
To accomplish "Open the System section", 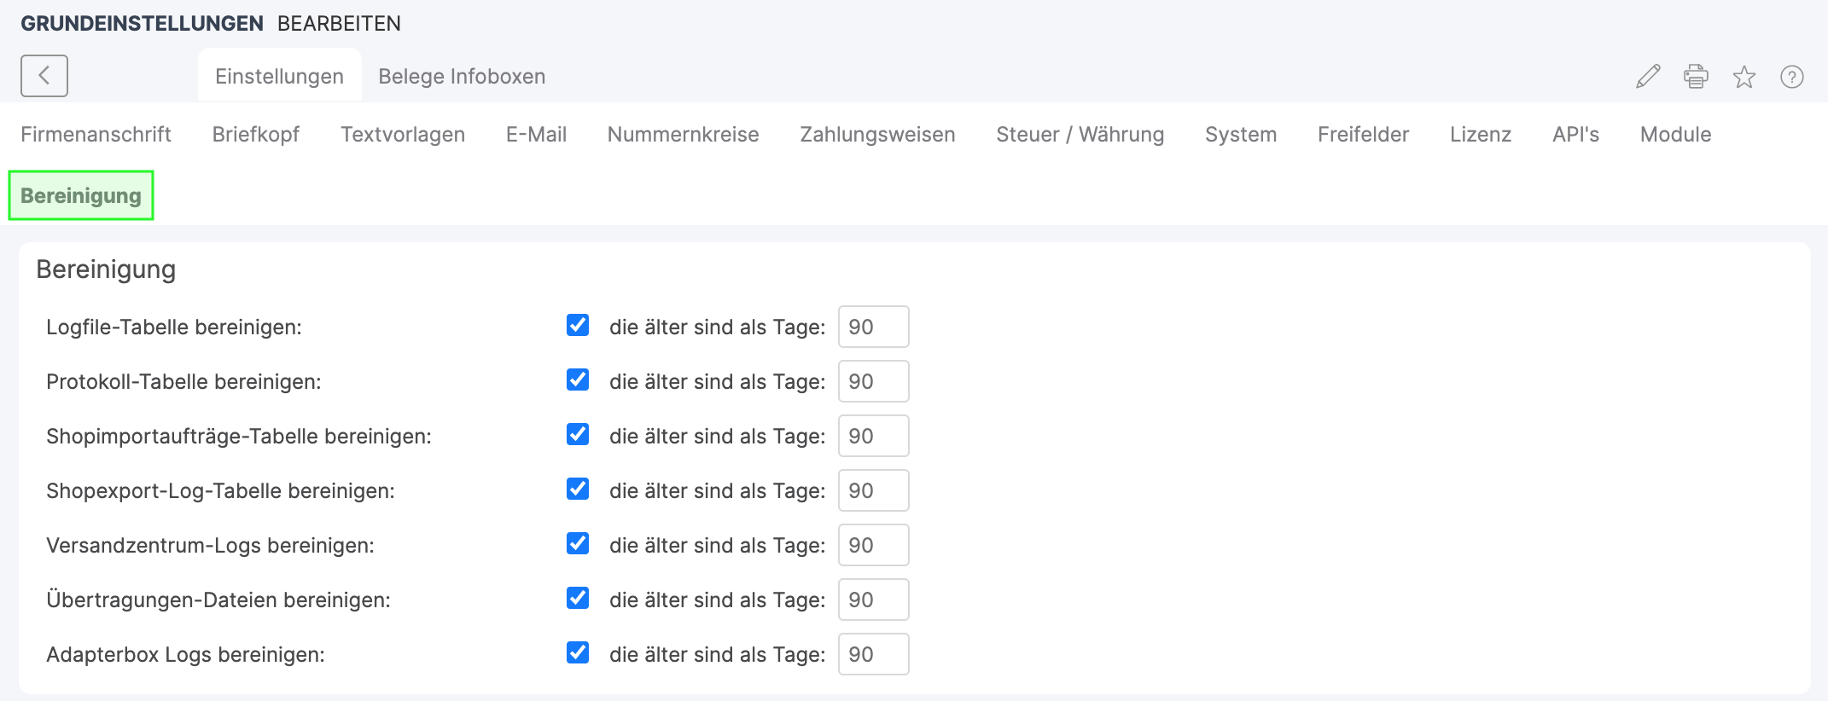I will coord(1240,134).
